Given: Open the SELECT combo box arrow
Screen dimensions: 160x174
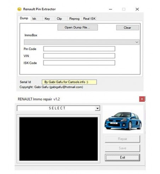Looking at the screenshot, I should tap(97, 108).
